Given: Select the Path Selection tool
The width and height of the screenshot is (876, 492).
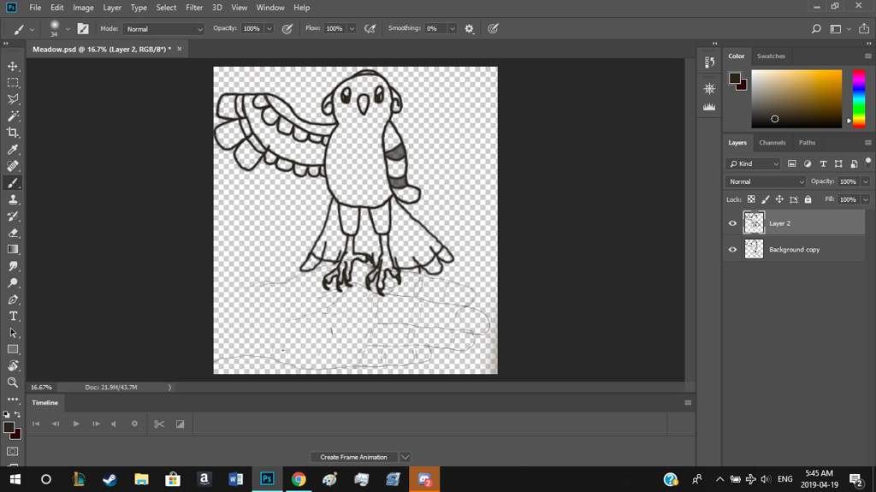Looking at the screenshot, I should (13, 333).
